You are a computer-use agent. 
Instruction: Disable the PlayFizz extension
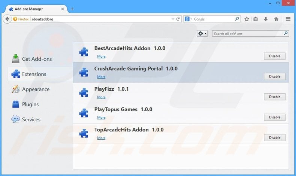point(275,97)
